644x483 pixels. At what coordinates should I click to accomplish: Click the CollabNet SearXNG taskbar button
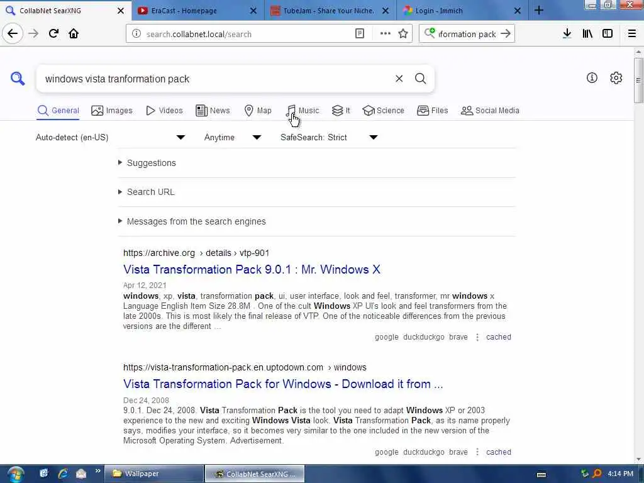click(255, 474)
